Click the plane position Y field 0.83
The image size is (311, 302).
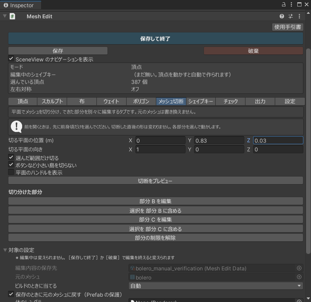219,140
